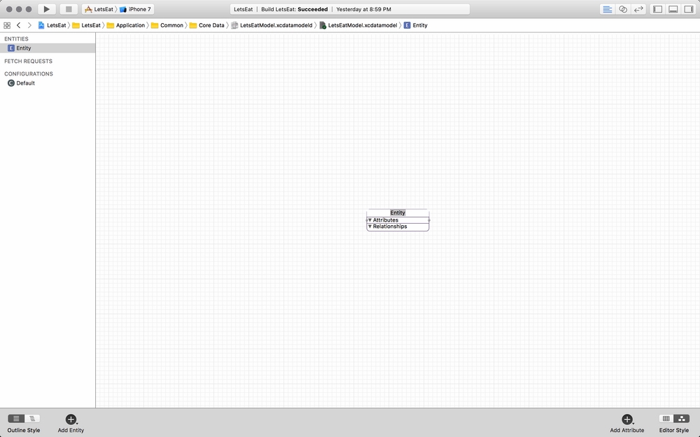
Task: Click the Add Attribute plus icon
Action: [x=626, y=419]
